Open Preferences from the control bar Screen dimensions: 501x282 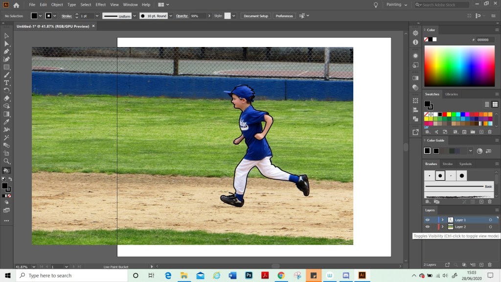tap(284, 16)
